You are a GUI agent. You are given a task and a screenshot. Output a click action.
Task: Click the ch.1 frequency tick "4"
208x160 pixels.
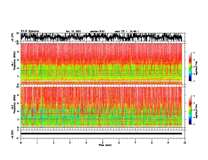click(x=18, y=68)
